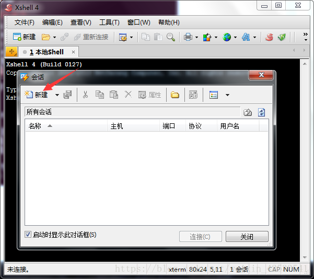Sort by the Host (主机) column header

(x=134, y=126)
